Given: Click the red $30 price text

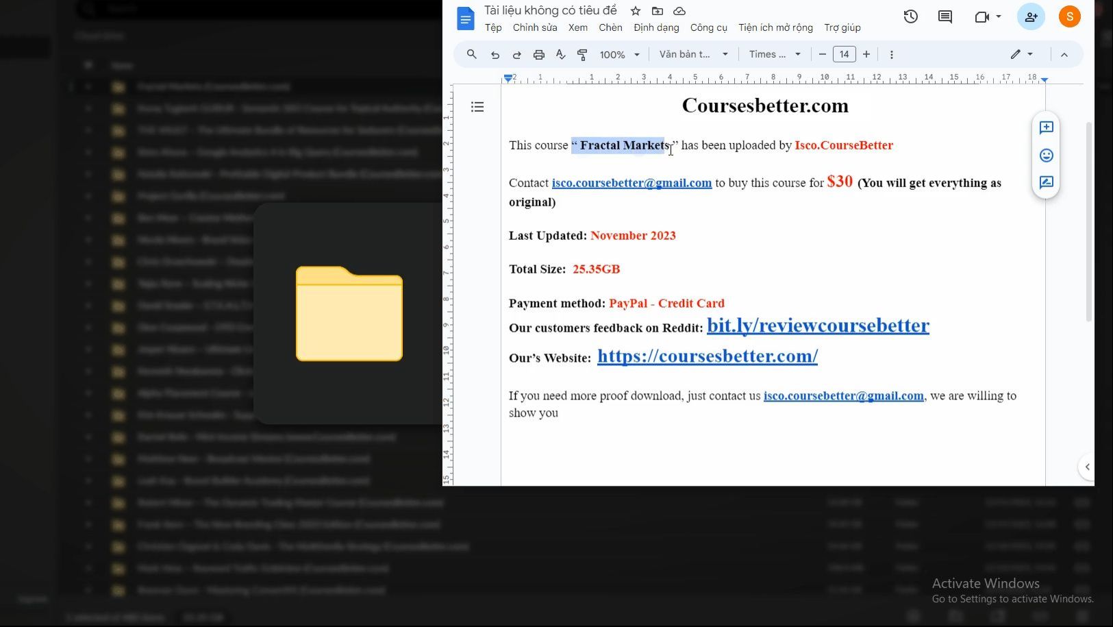Looking at the screenshot, I should click(840, 181).
